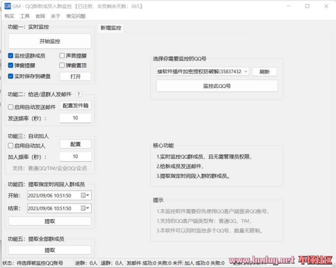Viewport: 336px width, 268px height.
Task: Open calendar picker for 结束 date
Action: pyautogui.click(x=85, y=208)
